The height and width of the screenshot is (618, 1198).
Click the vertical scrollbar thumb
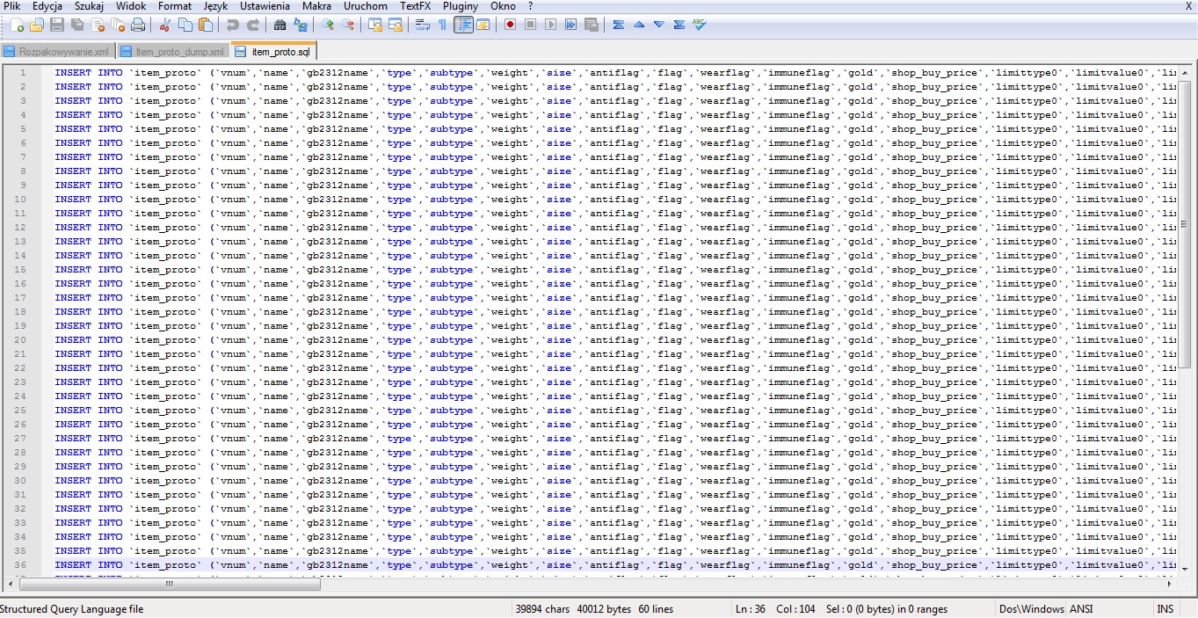point(1185,223)
